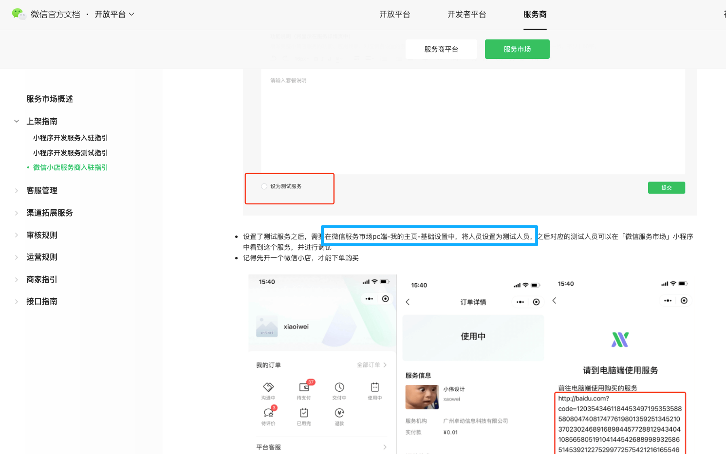This screenshot has width=726, height=454.
Task: Expand the 审核规则 section chevron
Action: click(17, 235)
